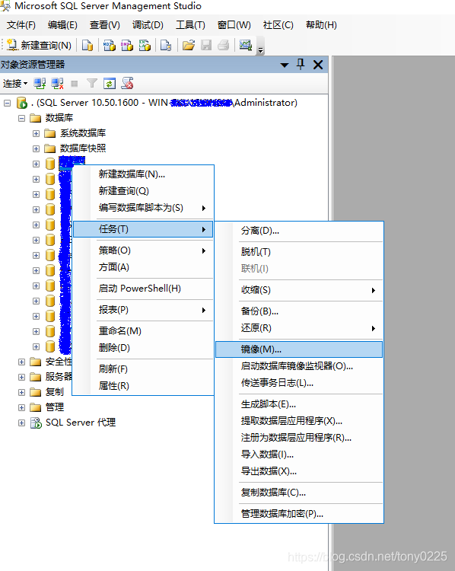This screenshot has width=455, height=571.
Task: Open a new Database Engine query icon
Action: click(x=87, y=45)
